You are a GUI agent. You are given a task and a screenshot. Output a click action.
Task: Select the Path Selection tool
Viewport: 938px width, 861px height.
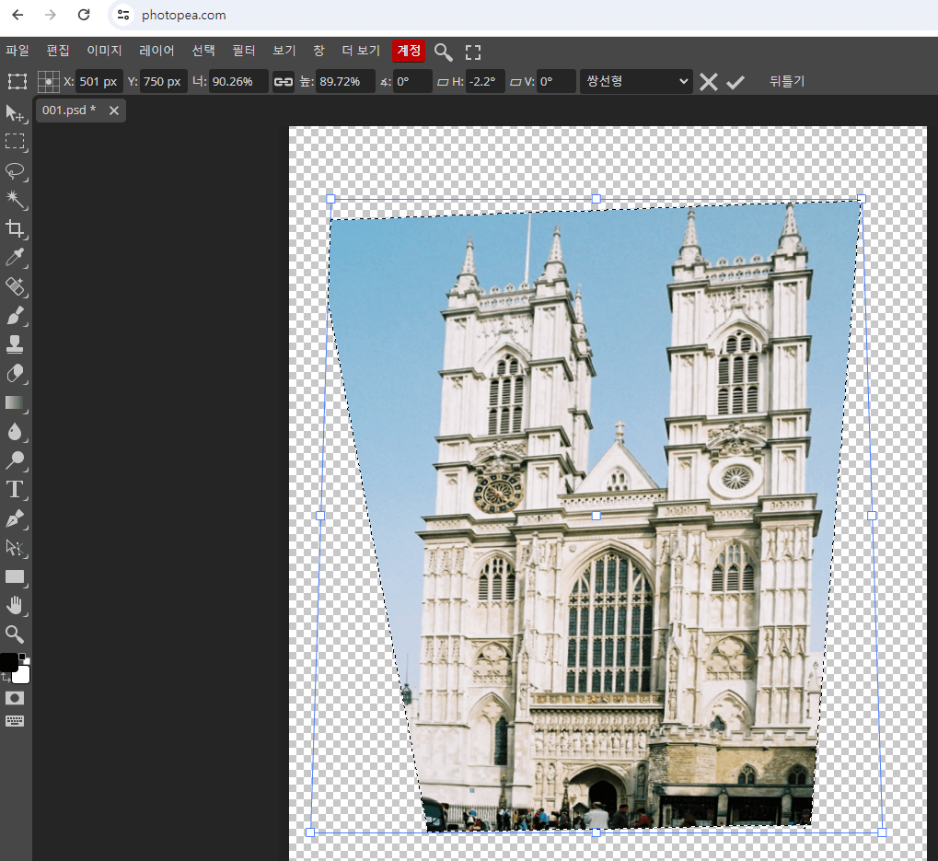tap(15, 548)
